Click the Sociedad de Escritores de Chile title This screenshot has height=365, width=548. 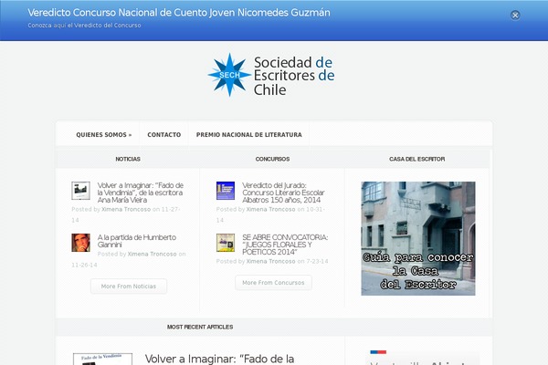[294, 76]
